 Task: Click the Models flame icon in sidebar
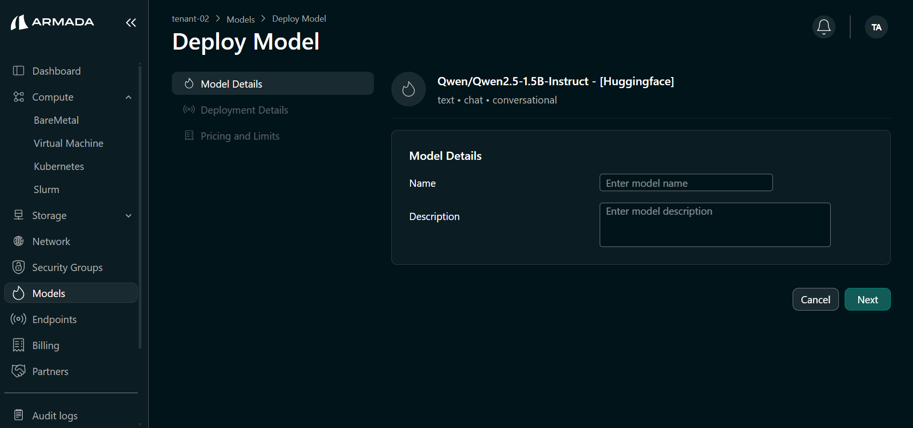coord(18,293)
